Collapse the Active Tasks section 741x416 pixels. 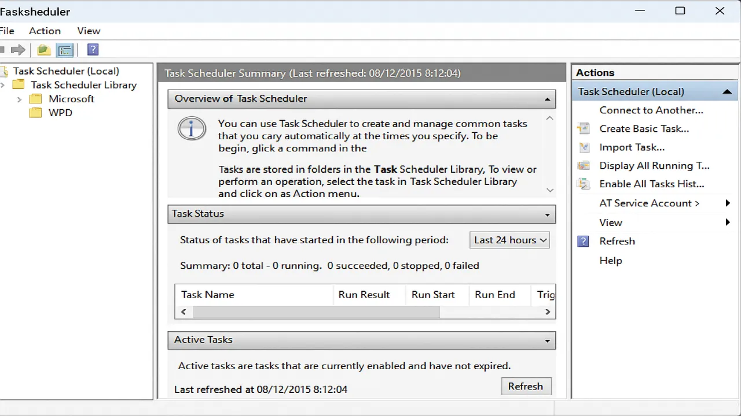547,341
